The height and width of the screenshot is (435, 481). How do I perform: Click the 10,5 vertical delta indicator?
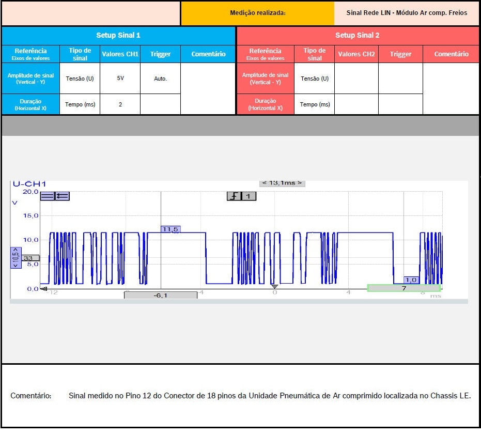click(16, 257)
